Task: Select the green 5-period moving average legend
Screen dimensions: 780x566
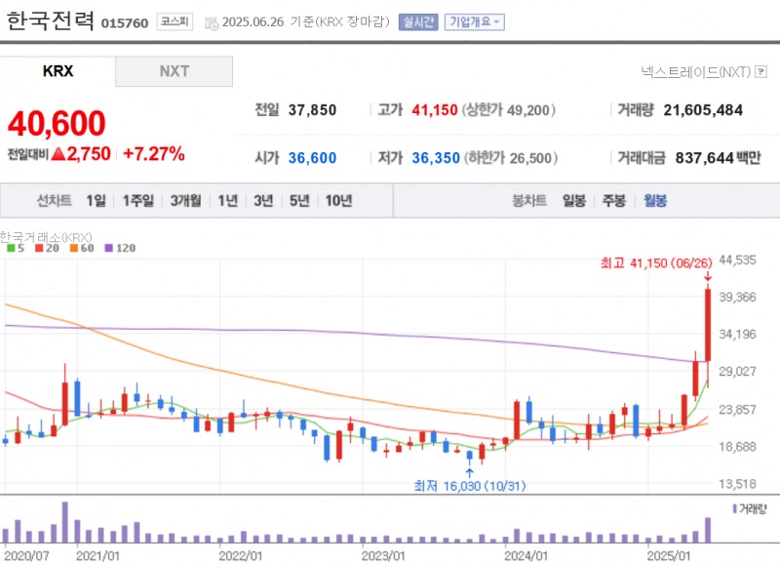Action: [x=15, y=248]
